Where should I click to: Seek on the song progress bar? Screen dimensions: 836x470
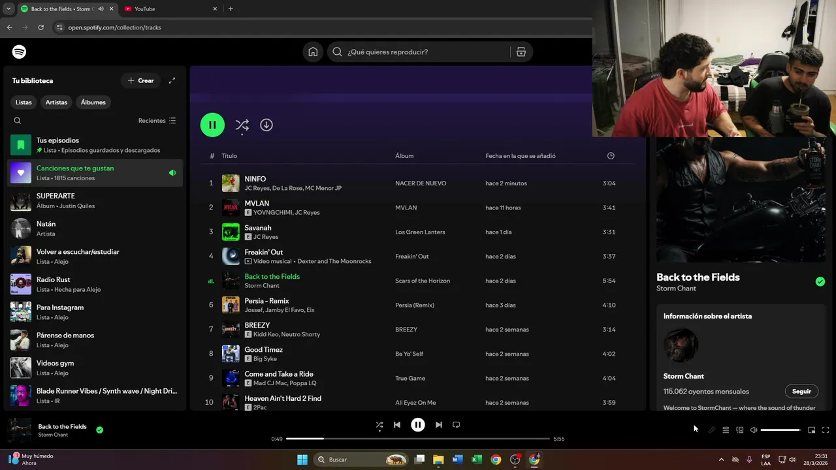[x=418, y=439]
